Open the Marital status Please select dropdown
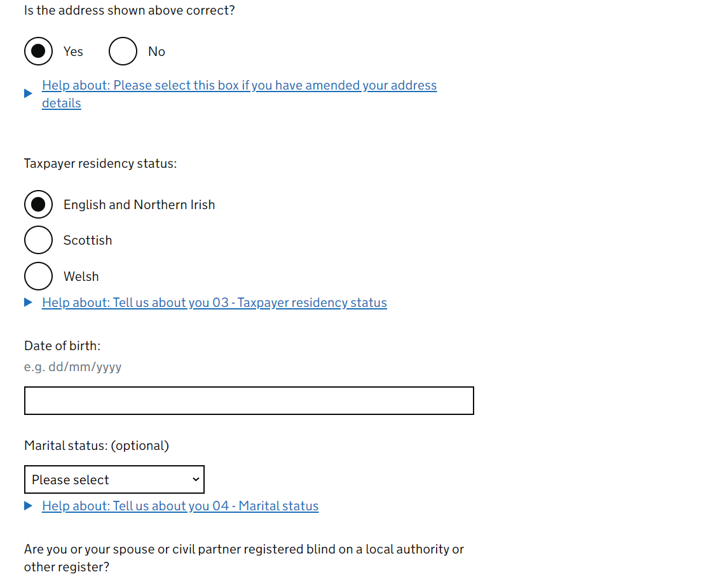This screenshot has width=717, height=584. coord(114,479)
